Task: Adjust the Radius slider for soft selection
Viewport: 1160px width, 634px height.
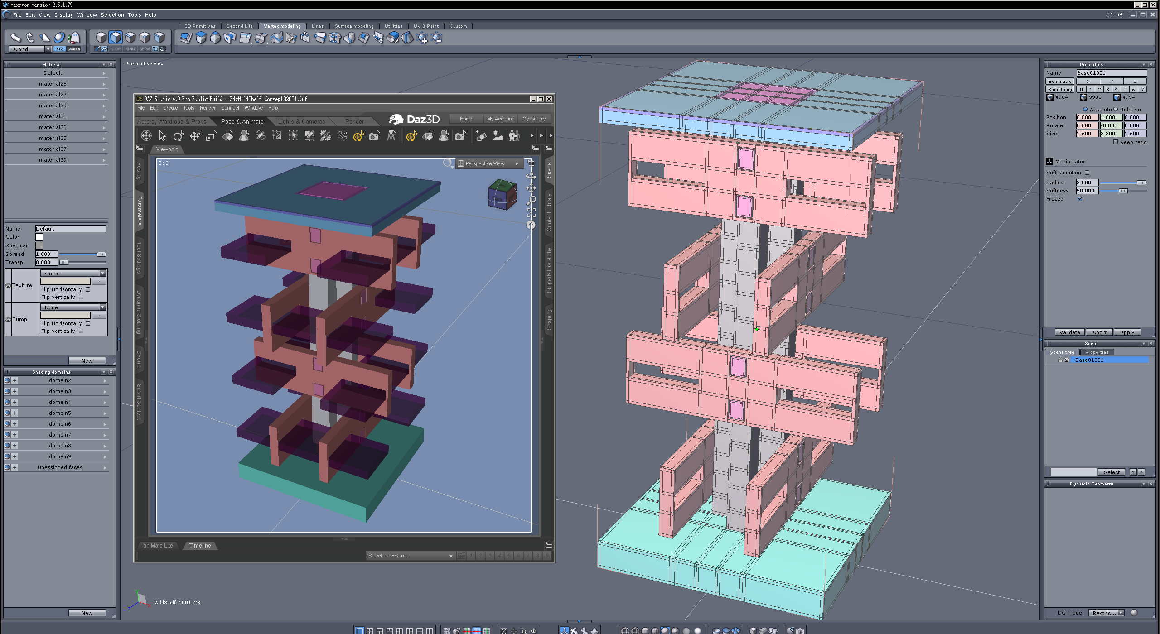Action: [x=1141, y=183]
